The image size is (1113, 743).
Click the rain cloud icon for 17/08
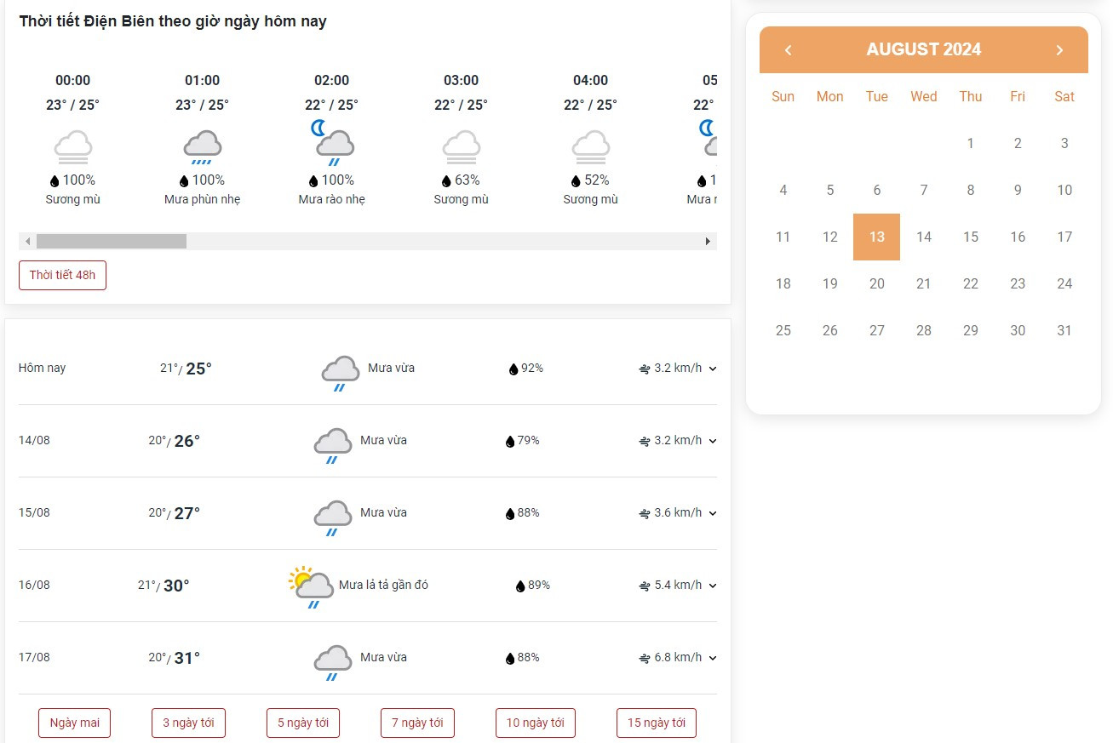click(333, 662)
